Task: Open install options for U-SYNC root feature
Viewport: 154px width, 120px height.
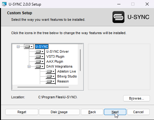Action: click(x=29, y=47)
